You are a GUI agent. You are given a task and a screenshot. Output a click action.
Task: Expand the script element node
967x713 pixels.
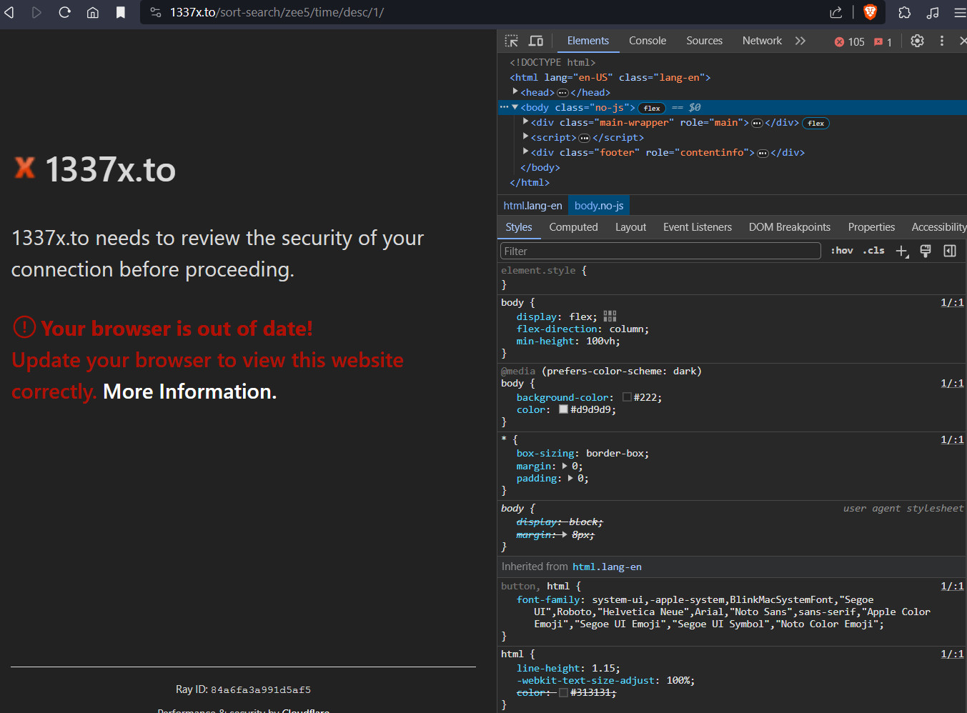click(526, 137)
